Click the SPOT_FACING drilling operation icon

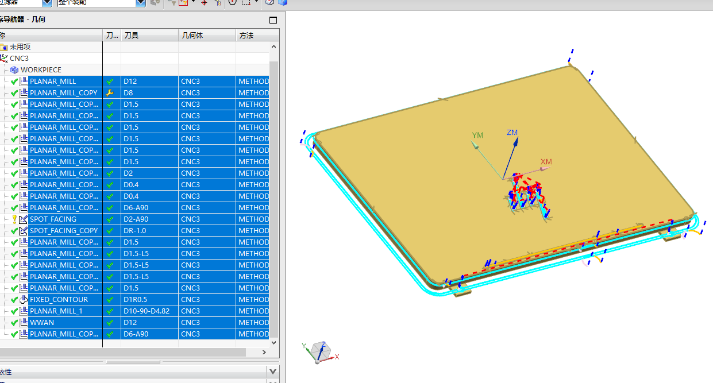(24, 219)
